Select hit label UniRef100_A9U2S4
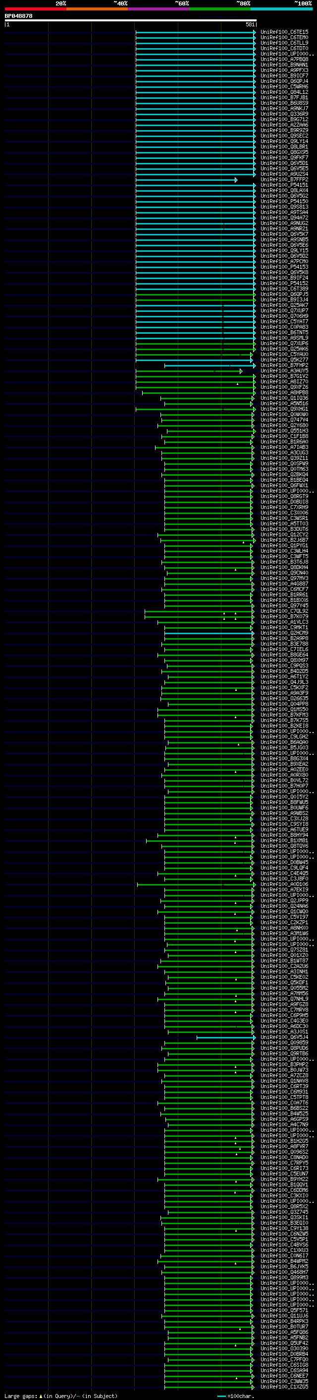This screenshot has height=1400, width=317. click(284, 174)
